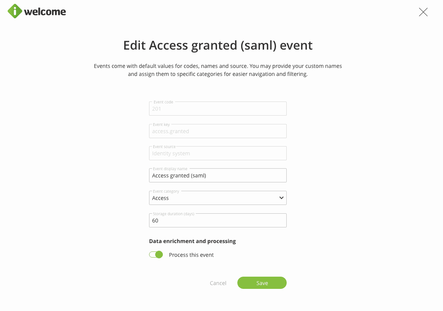
Task: Click the "Process this event" label
Action: [191, 255]
